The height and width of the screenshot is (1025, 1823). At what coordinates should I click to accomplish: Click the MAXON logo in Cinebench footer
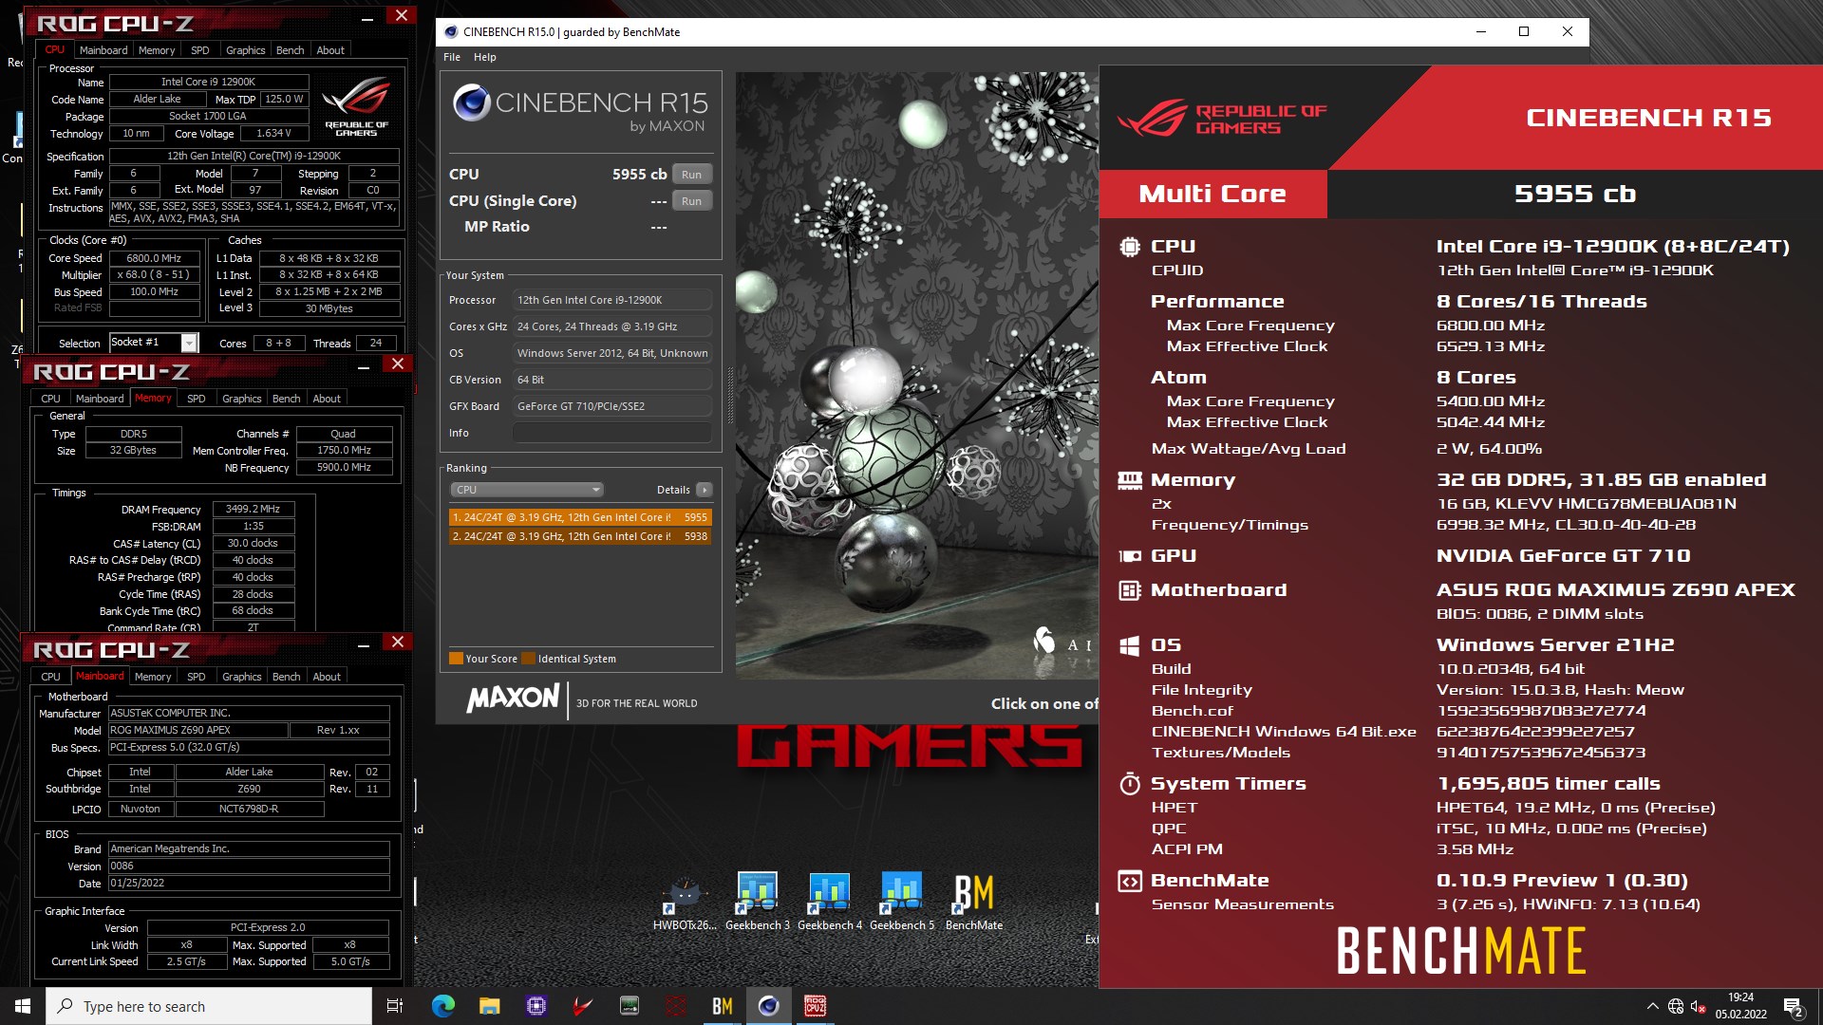click(x=514, y=699)
